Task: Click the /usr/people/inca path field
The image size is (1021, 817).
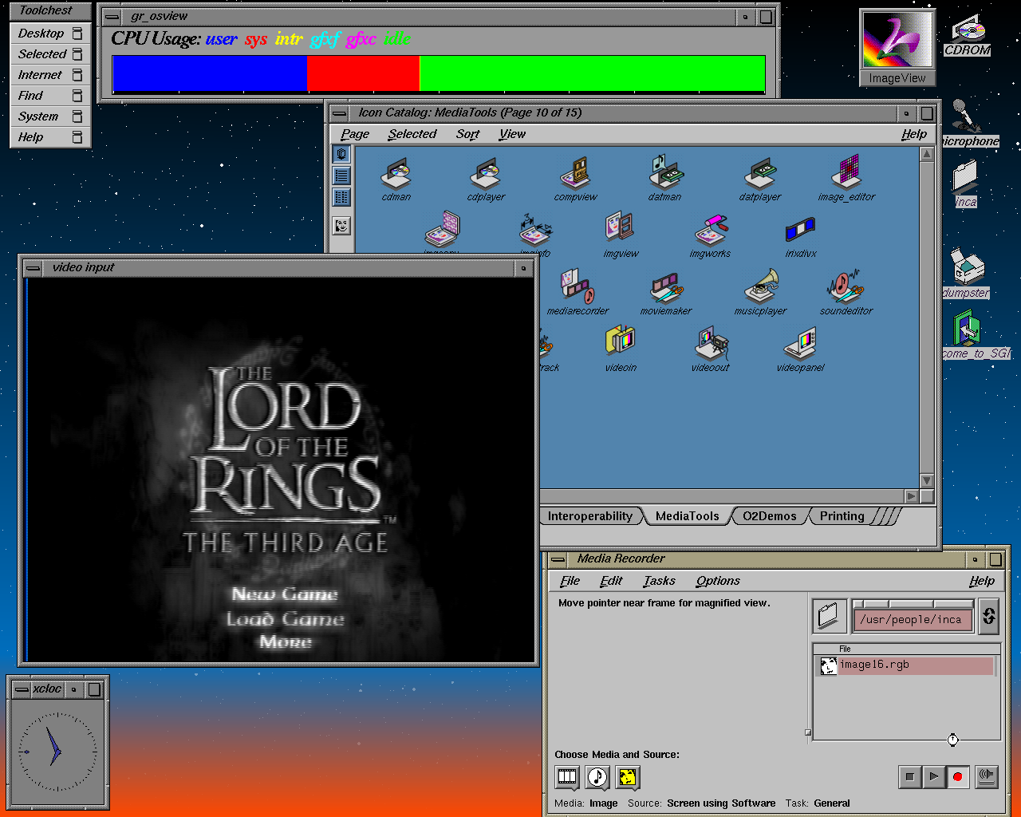Action: tap(913, 619)
